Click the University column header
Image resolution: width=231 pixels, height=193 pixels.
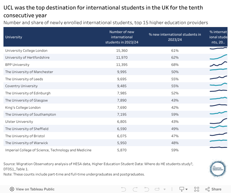[14, 37]
